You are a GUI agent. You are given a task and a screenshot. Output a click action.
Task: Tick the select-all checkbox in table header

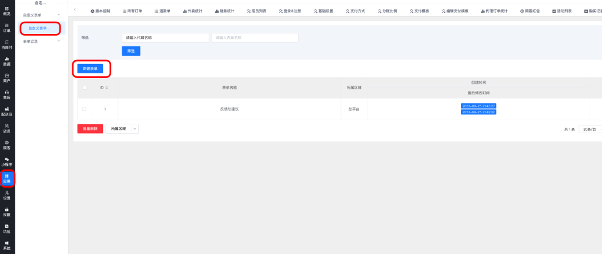84,87
